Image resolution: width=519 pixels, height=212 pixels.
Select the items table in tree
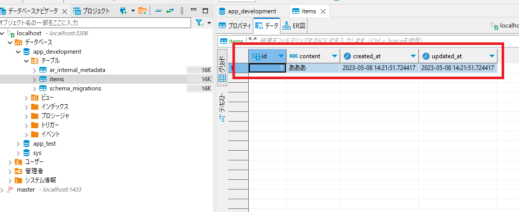coord(57,80)
